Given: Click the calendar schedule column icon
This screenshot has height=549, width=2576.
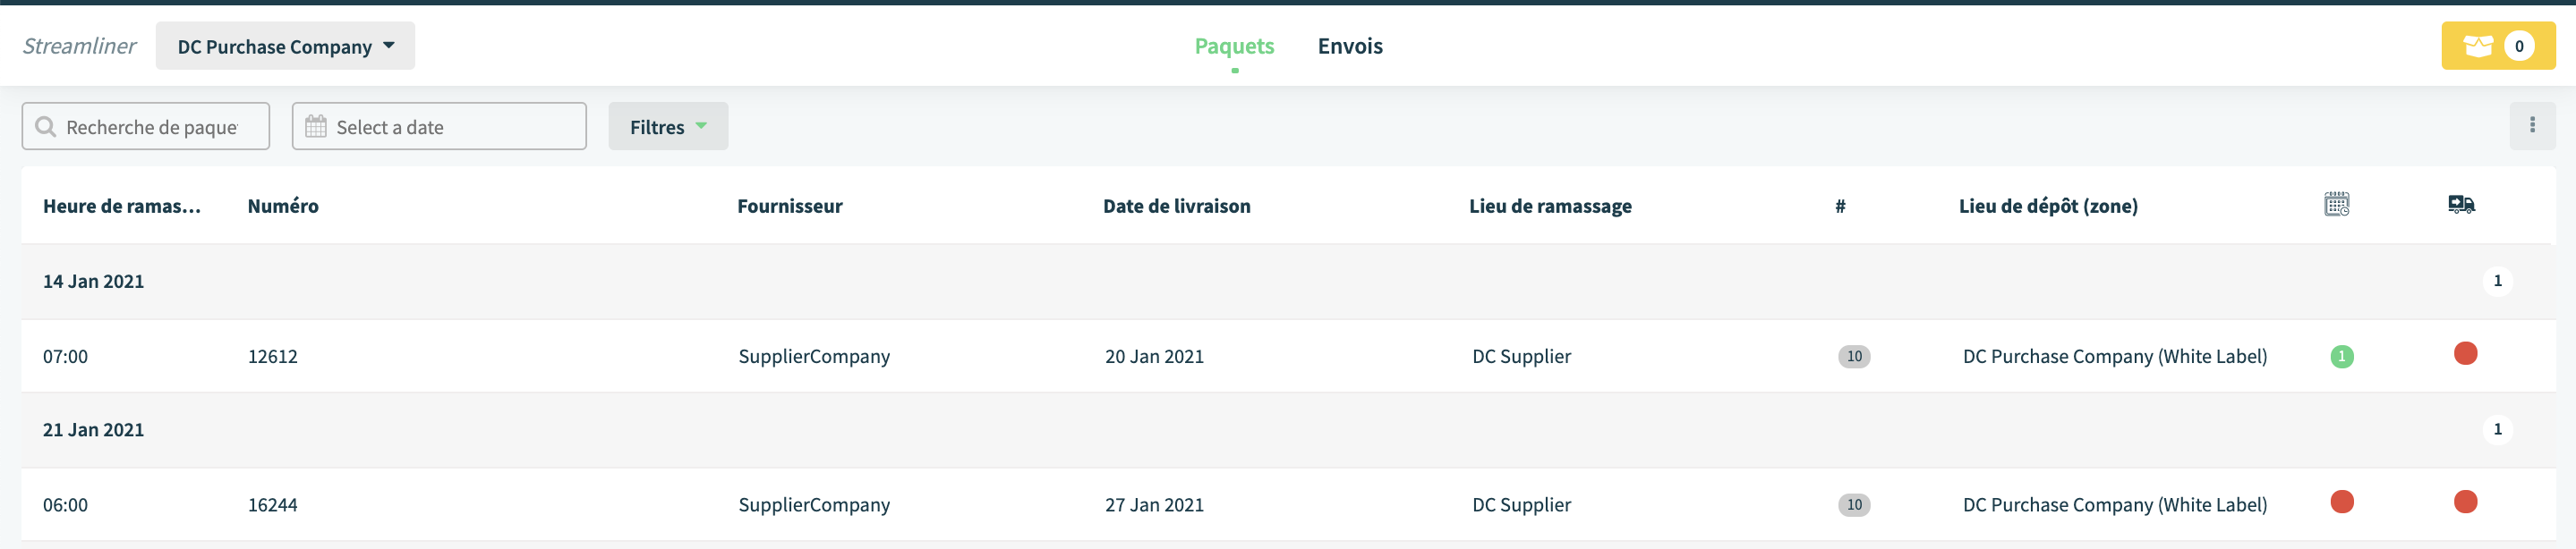Looking at the screenshot, I should click(2336, 205).
